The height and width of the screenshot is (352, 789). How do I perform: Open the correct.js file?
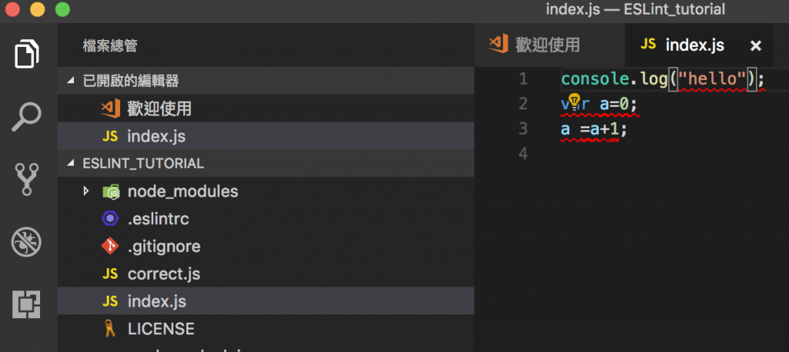pyautogui.click(x=266, y=274)
